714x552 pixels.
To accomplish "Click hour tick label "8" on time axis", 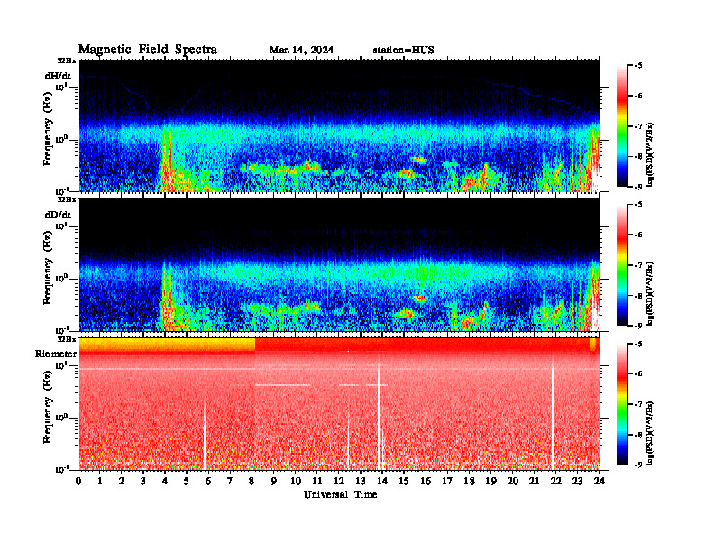I will pyautogui.click(x=252, y=481).
